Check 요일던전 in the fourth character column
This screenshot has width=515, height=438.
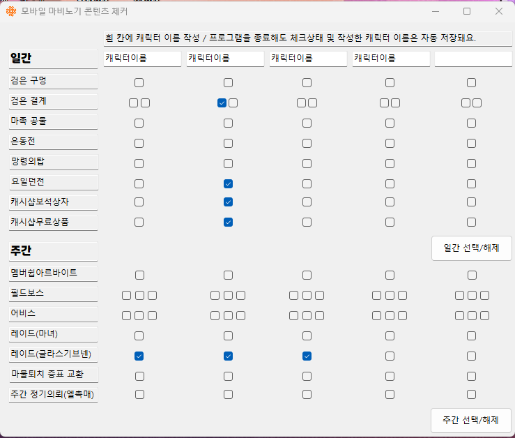(390, 184)
